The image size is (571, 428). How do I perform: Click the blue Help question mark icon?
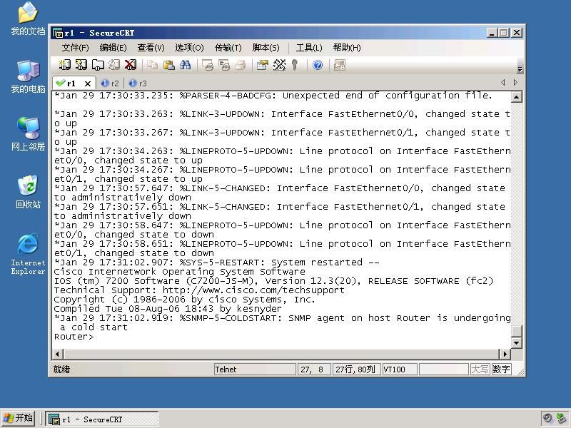click(x=318, y=65)
